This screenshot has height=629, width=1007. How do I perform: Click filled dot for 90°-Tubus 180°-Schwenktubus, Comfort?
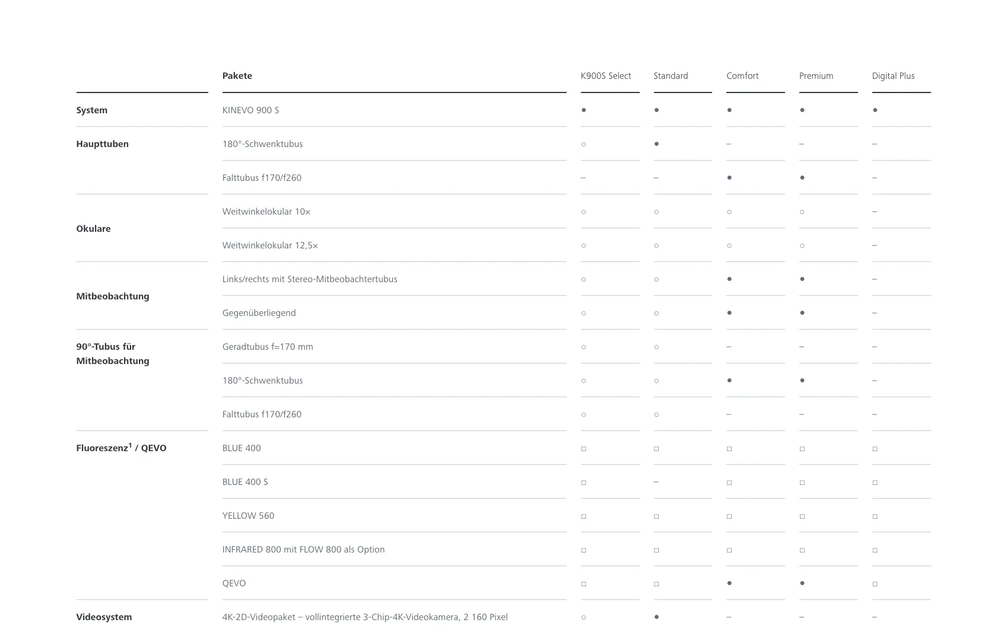pyautogui.click(x=729, y=380)
